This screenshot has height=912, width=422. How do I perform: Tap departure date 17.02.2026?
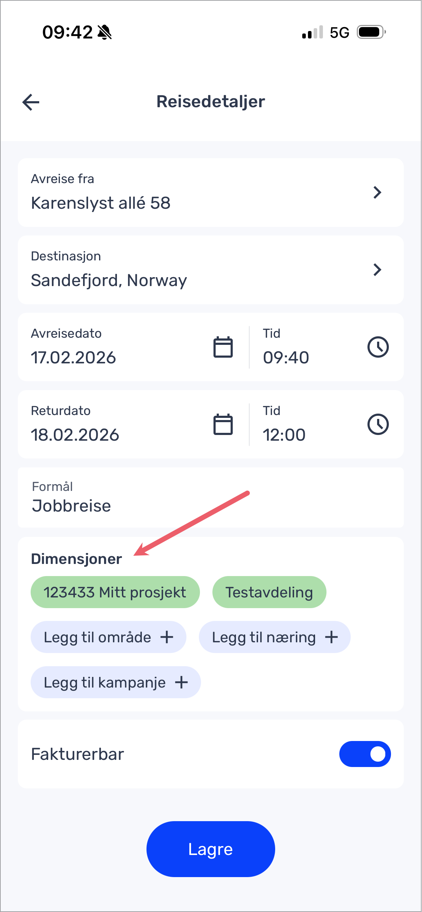tap(73, 357)
